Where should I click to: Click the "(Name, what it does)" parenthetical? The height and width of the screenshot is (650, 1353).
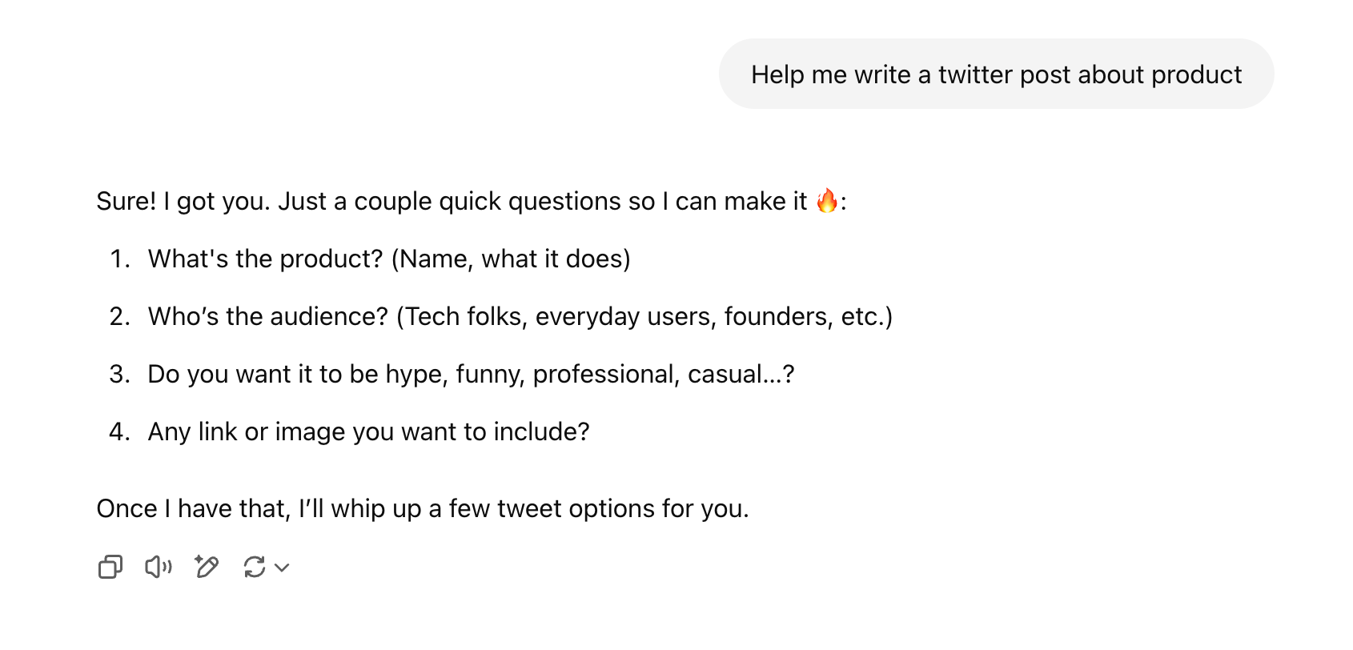pyautogui.click(x=511, y=259)
